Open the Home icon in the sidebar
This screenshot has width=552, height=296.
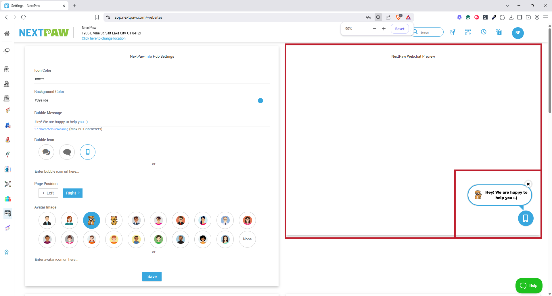(x=7, y=33)
